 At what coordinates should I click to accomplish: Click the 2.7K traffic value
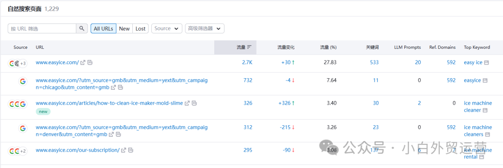click(247, 62)
